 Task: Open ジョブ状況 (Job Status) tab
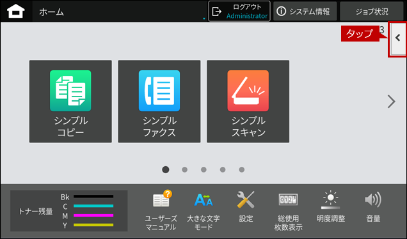click(372, 11)
